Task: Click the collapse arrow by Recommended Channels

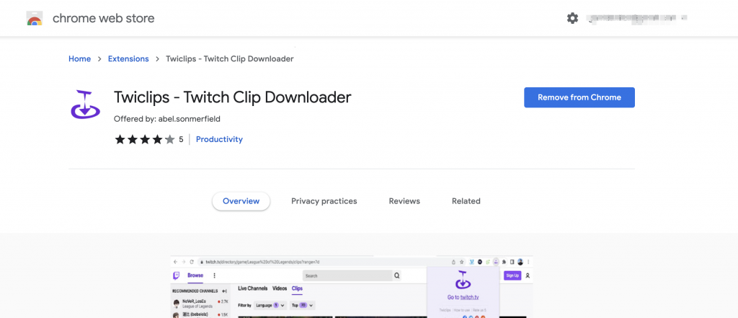Action: coord(225,291)
